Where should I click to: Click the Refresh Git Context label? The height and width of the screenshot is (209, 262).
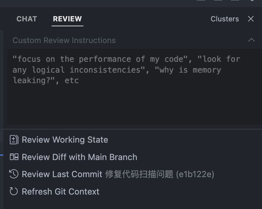(x=60, y=192)
